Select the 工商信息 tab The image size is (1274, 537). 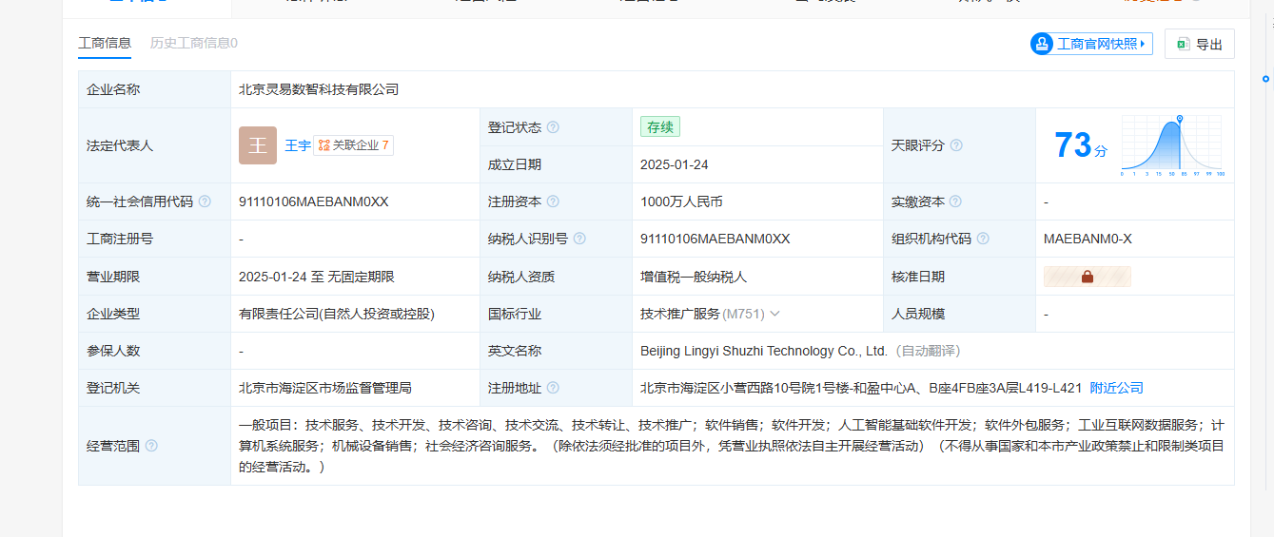[105, 43]
